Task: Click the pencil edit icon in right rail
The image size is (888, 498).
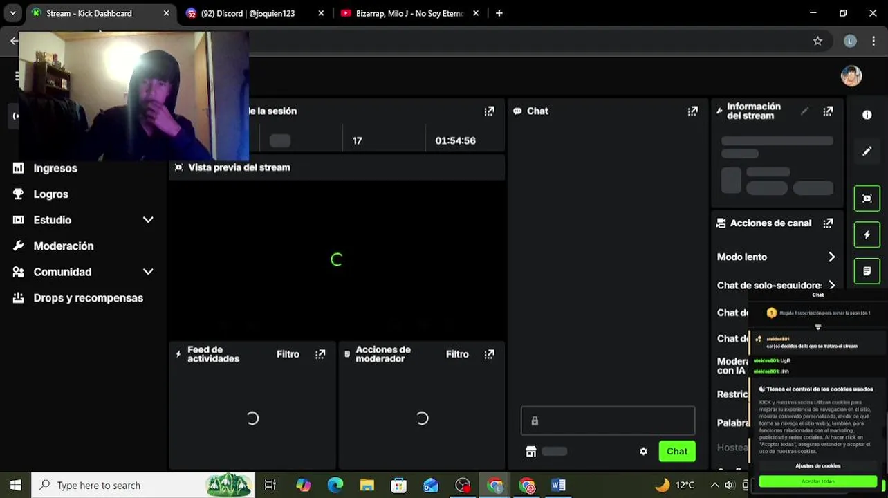Action: pyautogui.click(x=867, y=151)
